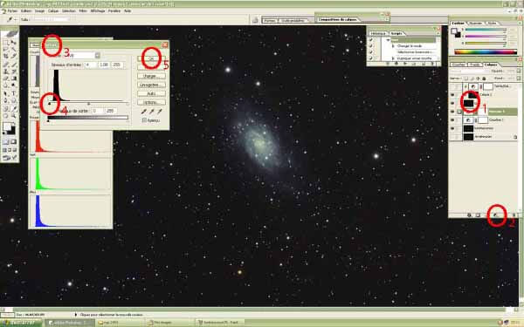524x327 pixels.
Task: Select the Zoom magnifier tool
Action: click(14, 116)
